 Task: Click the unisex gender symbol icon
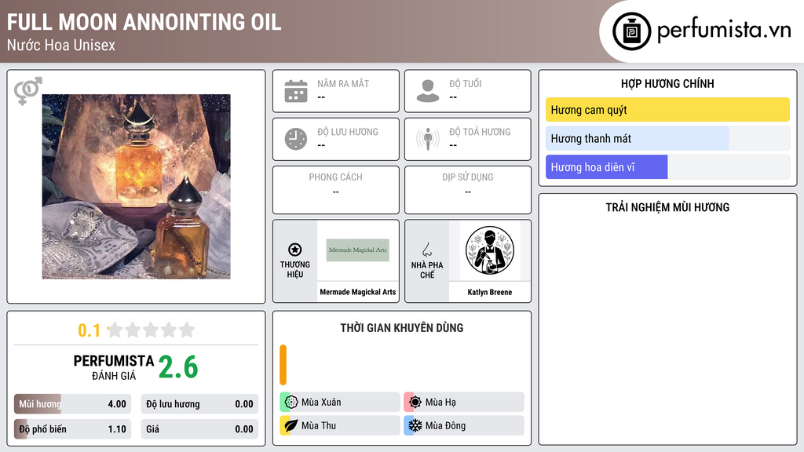click(x=27, y=91)
